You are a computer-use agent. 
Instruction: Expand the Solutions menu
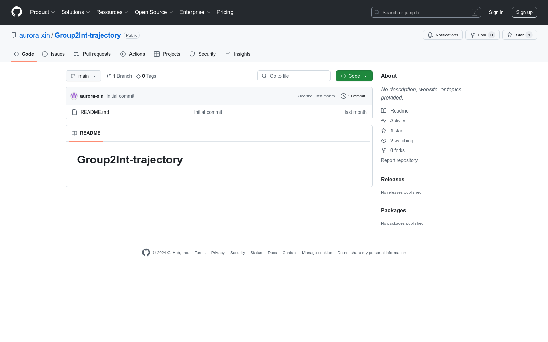click(x=76, y=12)
